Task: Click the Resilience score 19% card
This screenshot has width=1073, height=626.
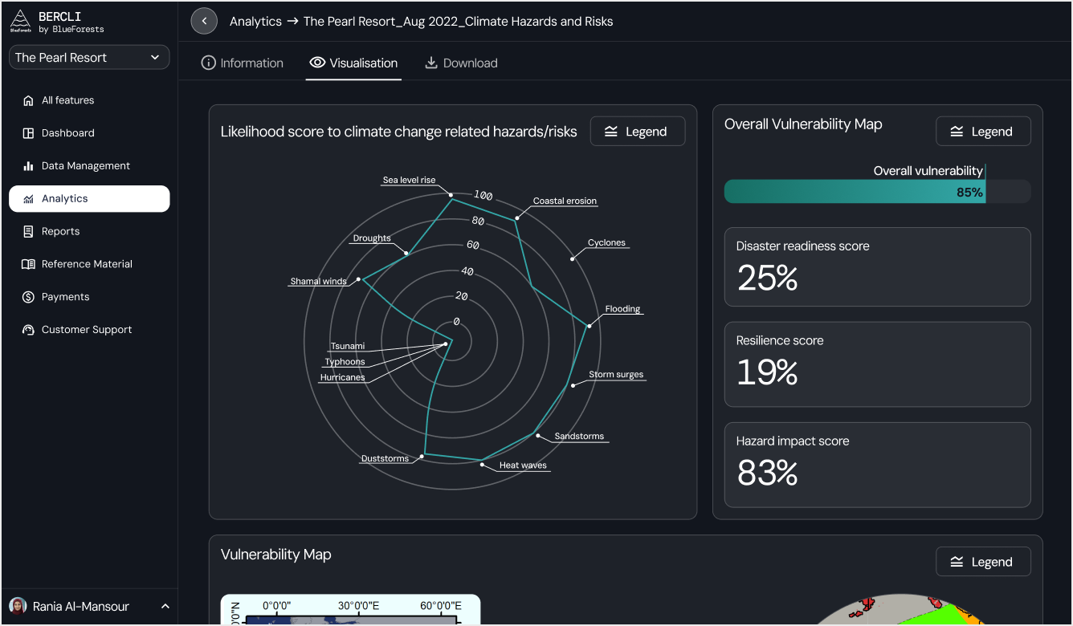Action: [x=877, y=365]
